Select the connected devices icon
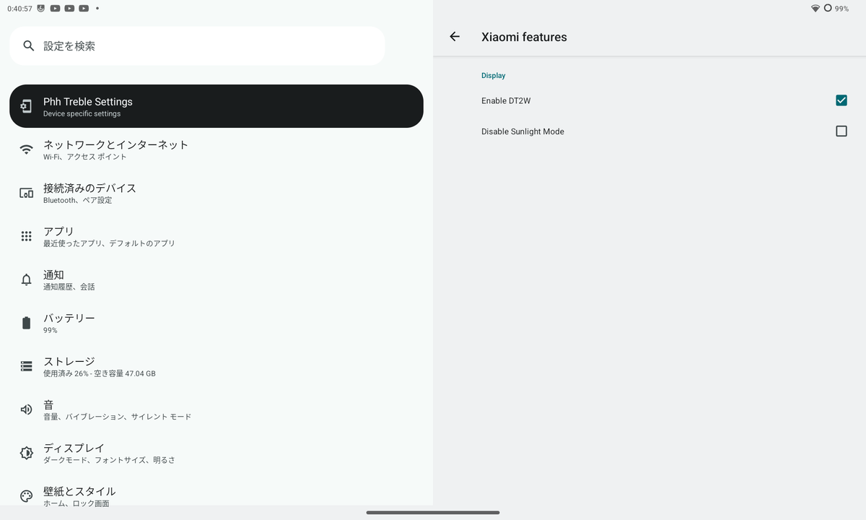The height and width of the screenshot is (520, 866). coord(27,193)
